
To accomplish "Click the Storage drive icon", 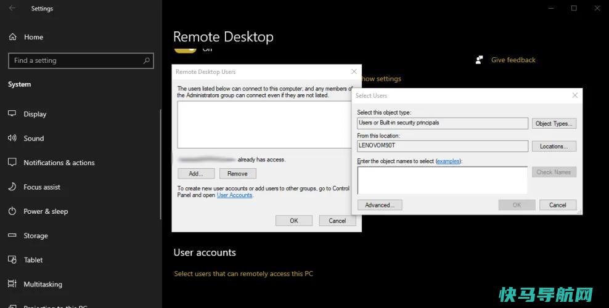I will tap(12, 235).
